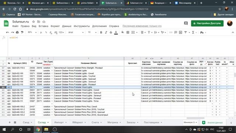Star the Solunsun.ru document

(x=34, y=22)
